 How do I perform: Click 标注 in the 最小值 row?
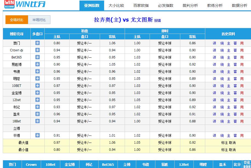pyautogui.click(x=224, y=150)
